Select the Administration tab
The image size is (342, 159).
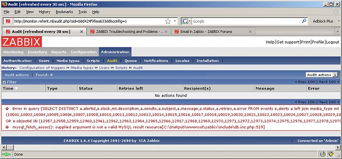tap(115, 52)
